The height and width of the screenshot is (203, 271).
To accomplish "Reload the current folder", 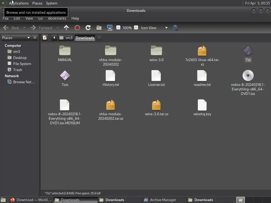I will coord(88,27).
